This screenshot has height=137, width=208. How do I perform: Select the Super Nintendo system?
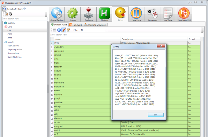tap(15, 57)
